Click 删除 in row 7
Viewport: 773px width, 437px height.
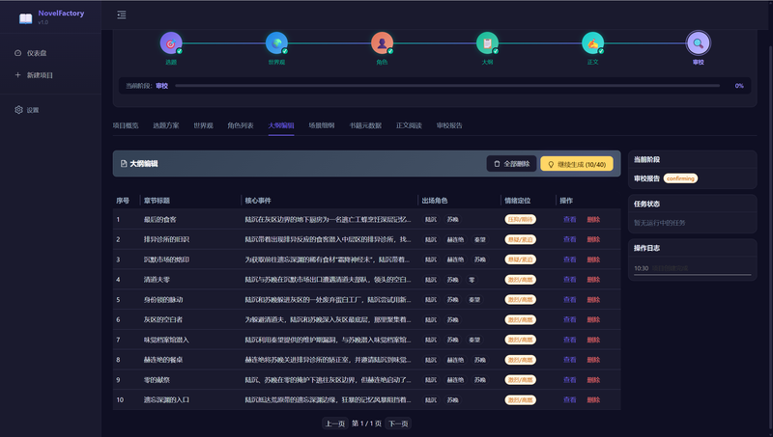click(593, 340)
